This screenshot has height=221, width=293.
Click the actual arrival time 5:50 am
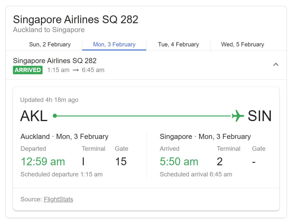179,162
